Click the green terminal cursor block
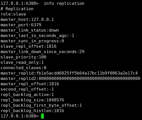This screenshot has height=120, width=142. [42, 116]
